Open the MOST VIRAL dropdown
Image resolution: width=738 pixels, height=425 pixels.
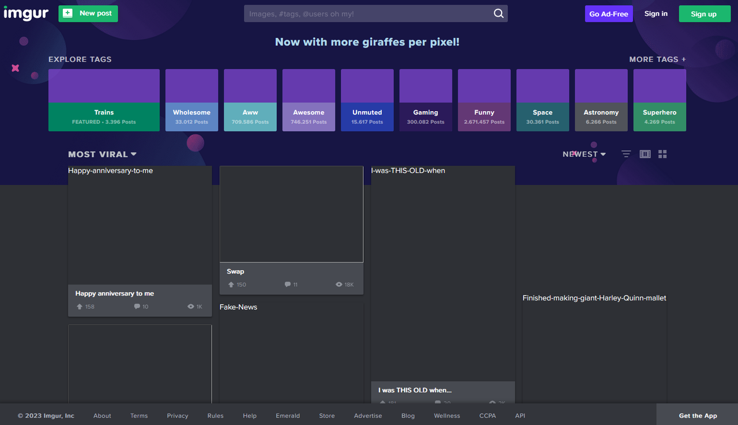[x=103, y=154]
